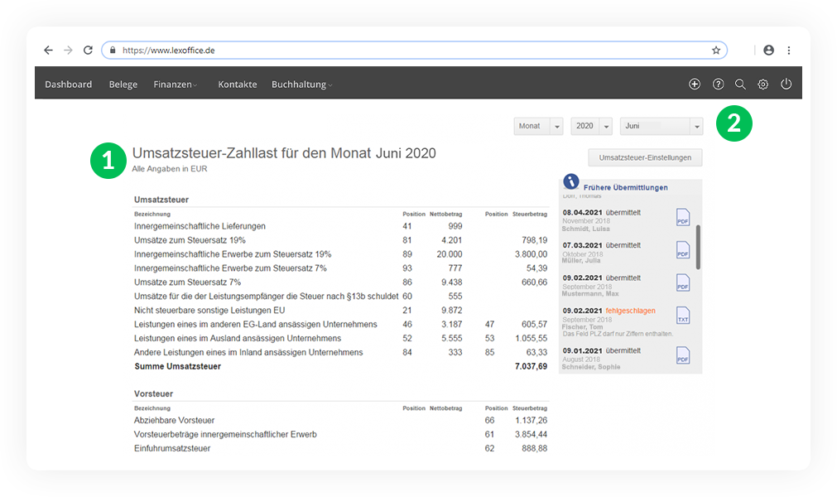Viewport: 837px width, 497px height.
Task: Open settings via the gear icon
Action: click(763, 84)
